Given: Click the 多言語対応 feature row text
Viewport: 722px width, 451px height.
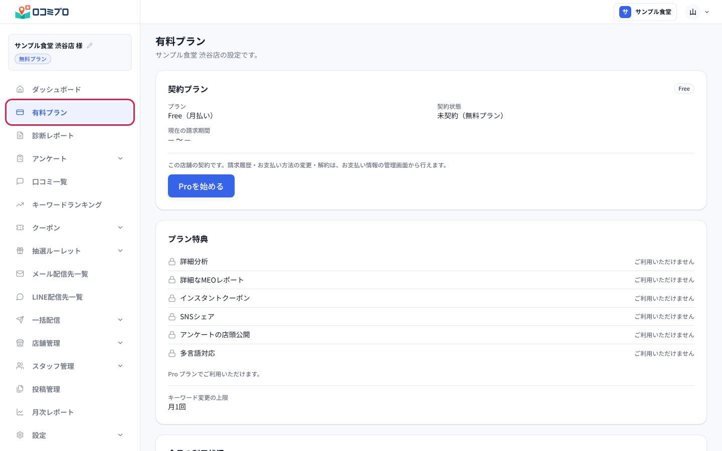Looking at the screenshot, I should point(198,353).
